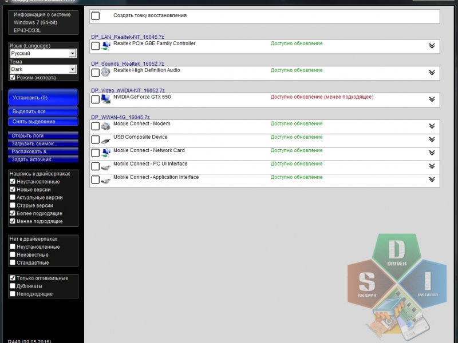
Task: Click the 'Доступно обновление (менее подходящее)' status text
Action: click(x=322, y=97)
